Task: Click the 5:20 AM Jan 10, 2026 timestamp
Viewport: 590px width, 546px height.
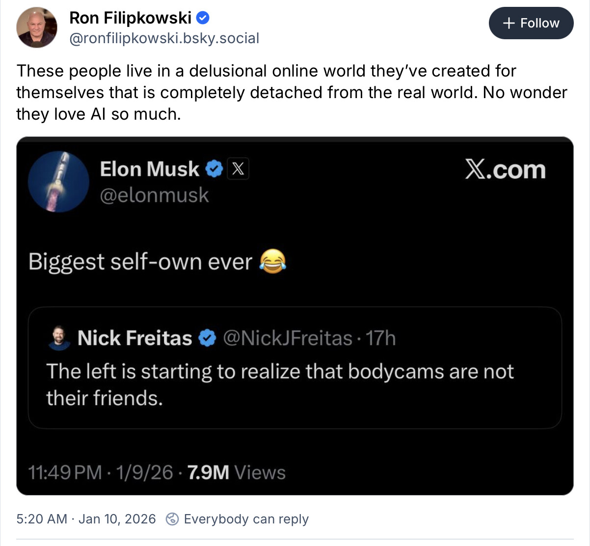Action: click(x=86, y=519)
